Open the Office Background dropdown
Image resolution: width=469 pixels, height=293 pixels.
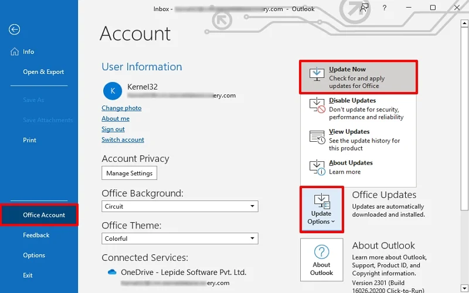point(180,206)
